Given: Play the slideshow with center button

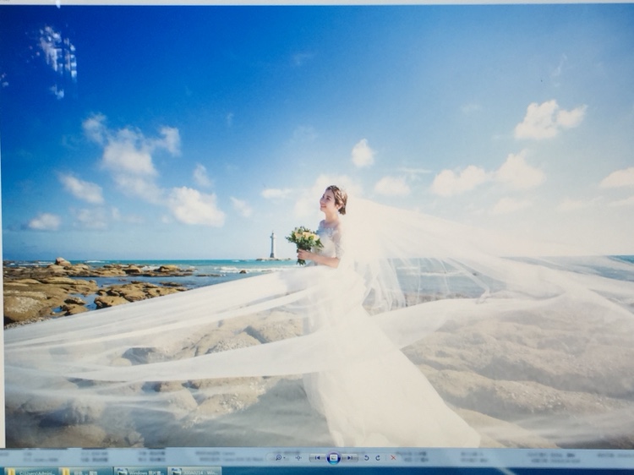Looking at the screenshot, I should [333, 457].
